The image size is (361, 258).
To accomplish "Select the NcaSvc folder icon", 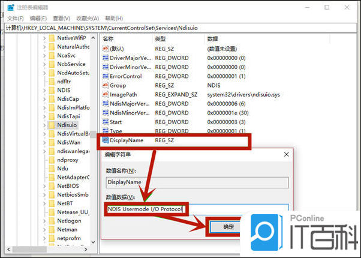I will (52, 56).
